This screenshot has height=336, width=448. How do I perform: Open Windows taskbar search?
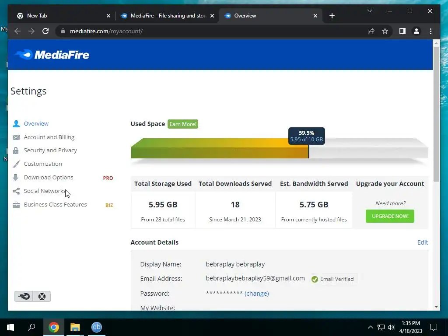pyautogui.click(x=31, y=327)
